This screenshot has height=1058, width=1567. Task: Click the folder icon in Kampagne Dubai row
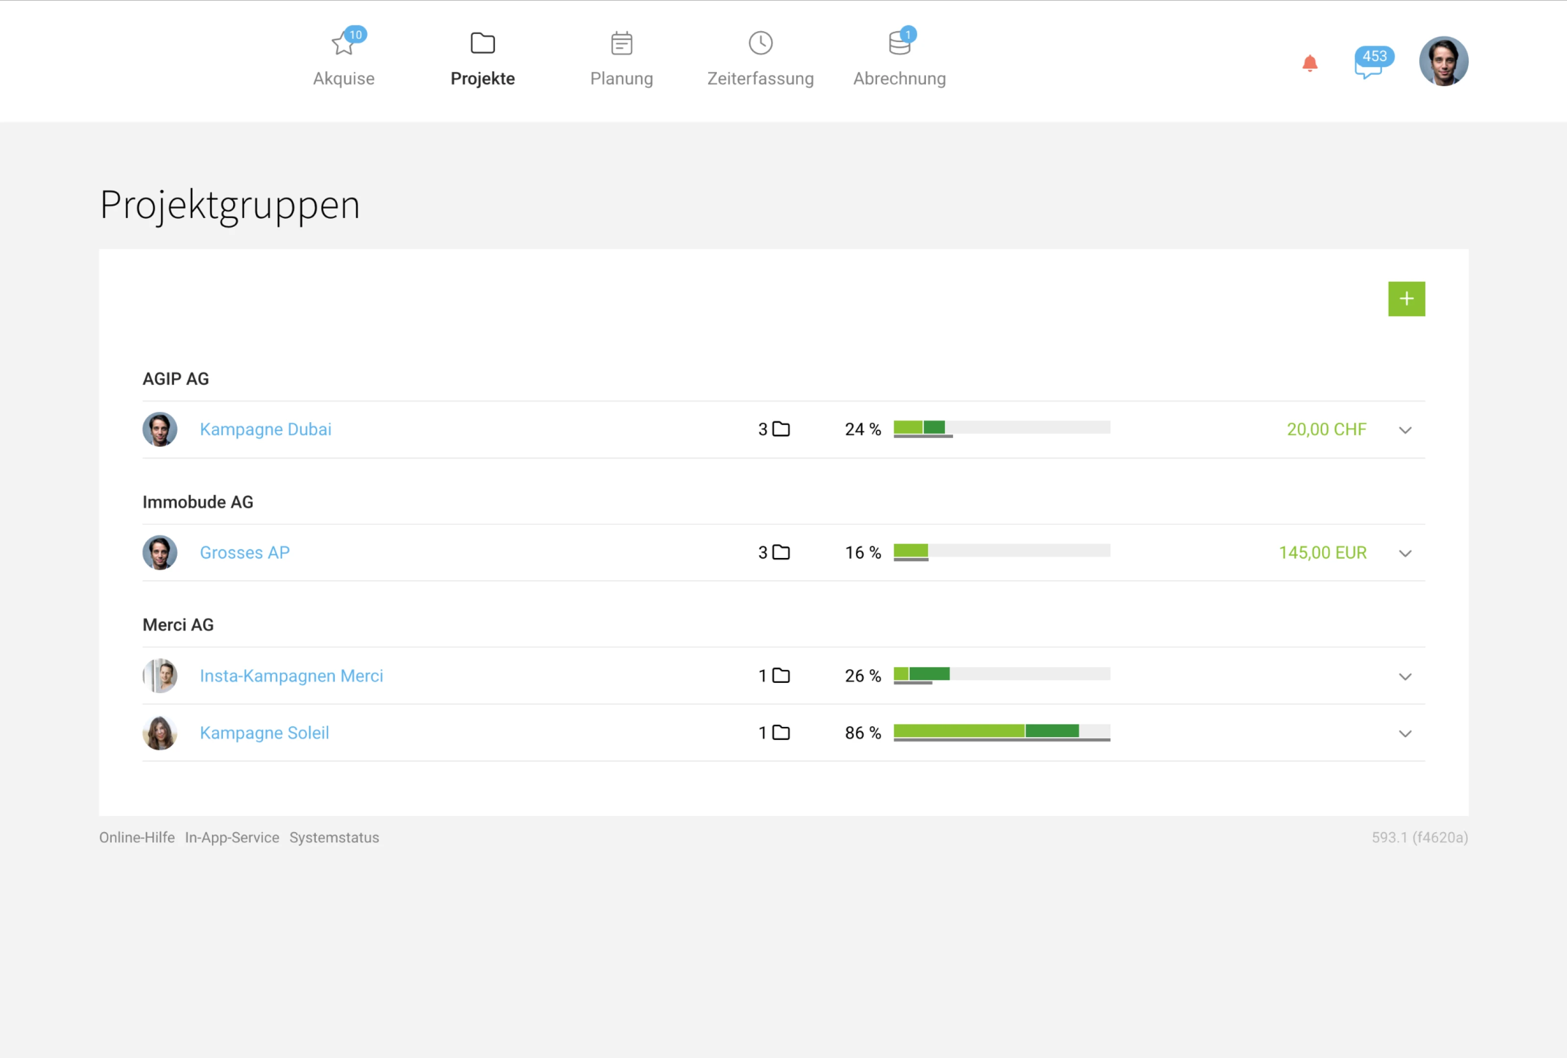pos(781,430)
